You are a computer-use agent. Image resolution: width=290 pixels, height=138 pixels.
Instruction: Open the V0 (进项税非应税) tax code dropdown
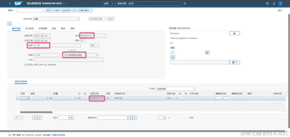pyautogui.click(x=97, y=55)
